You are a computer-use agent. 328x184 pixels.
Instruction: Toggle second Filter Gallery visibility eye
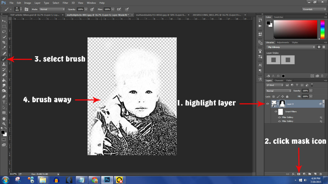[279, 121]
